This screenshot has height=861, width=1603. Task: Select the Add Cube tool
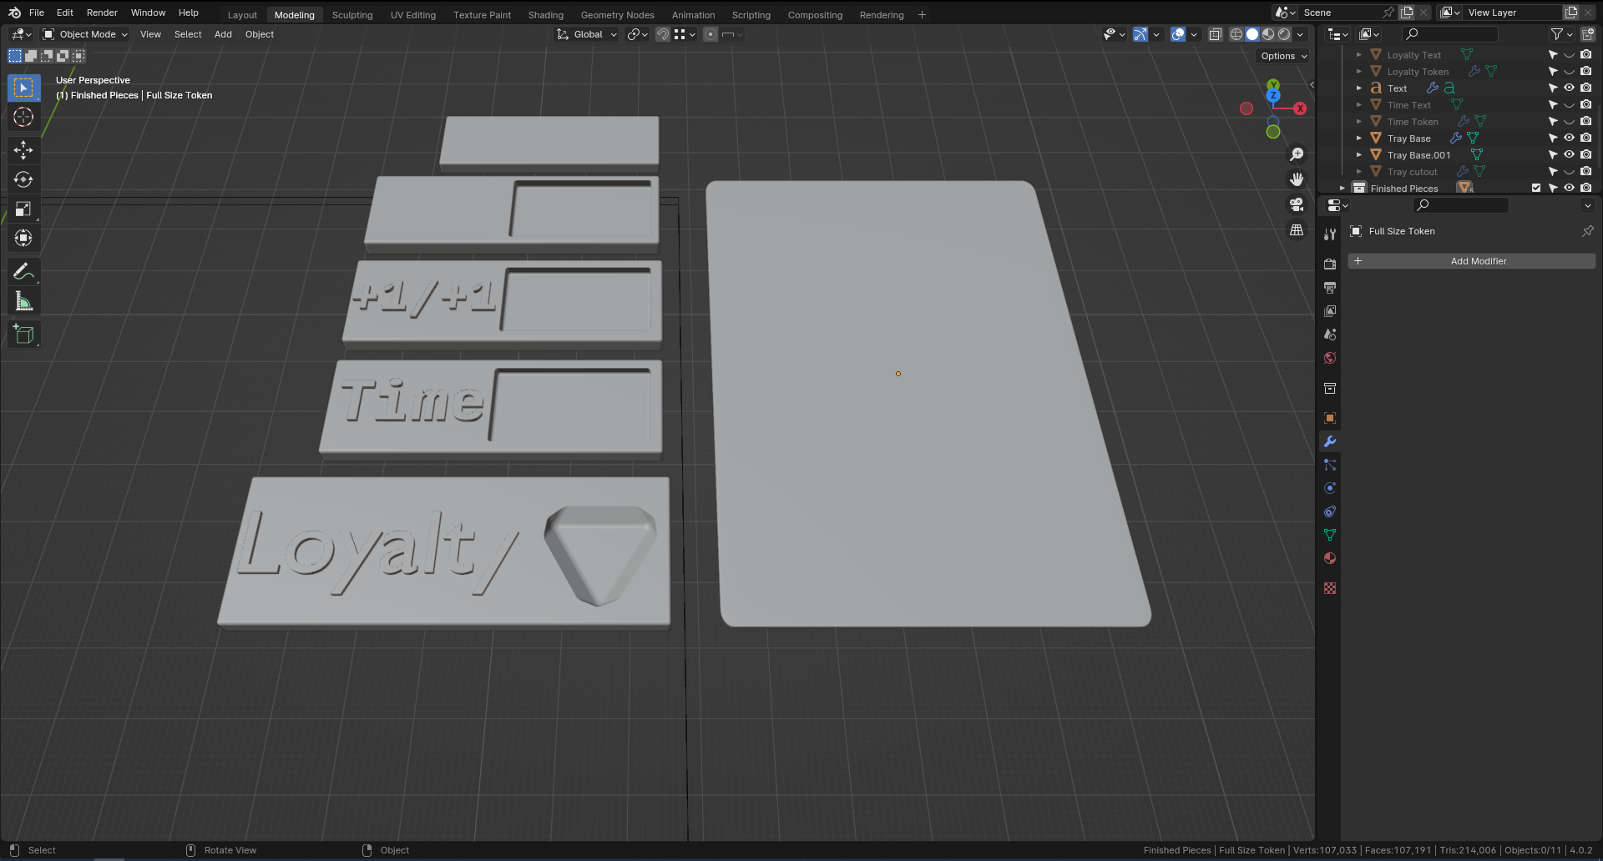click(x=23, y=334)
